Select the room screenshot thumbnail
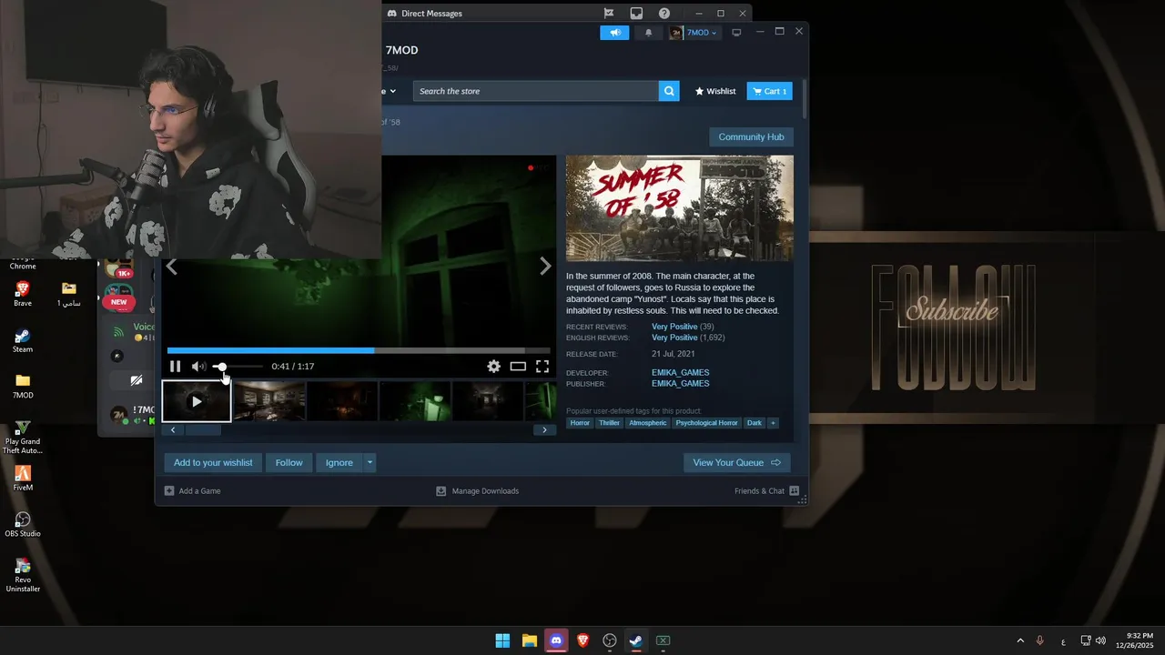 [x=268, y=401]
